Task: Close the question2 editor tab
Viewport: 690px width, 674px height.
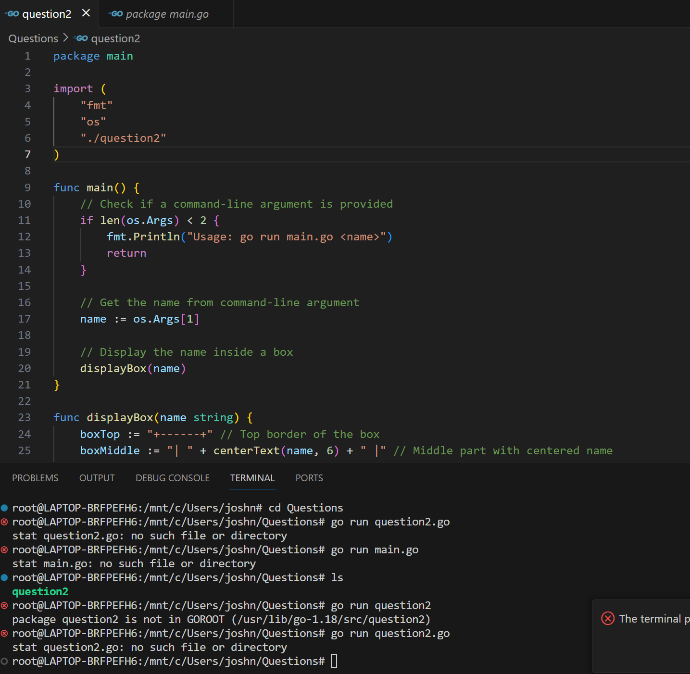Action: coord(86,13)
